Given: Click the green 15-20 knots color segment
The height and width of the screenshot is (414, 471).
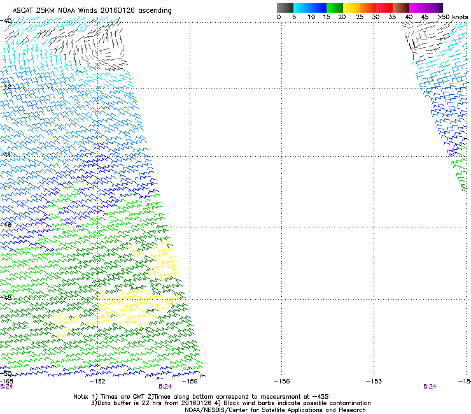Looking at the screenshot, I should coord(335,8).
